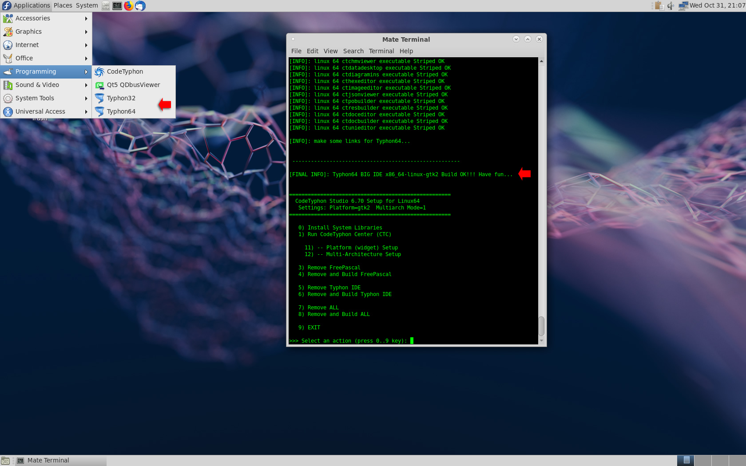The width and height of the screenshot is (746, 466).
Task: Open the Terminal menu in the menu bar
Action: pos(381,51)
